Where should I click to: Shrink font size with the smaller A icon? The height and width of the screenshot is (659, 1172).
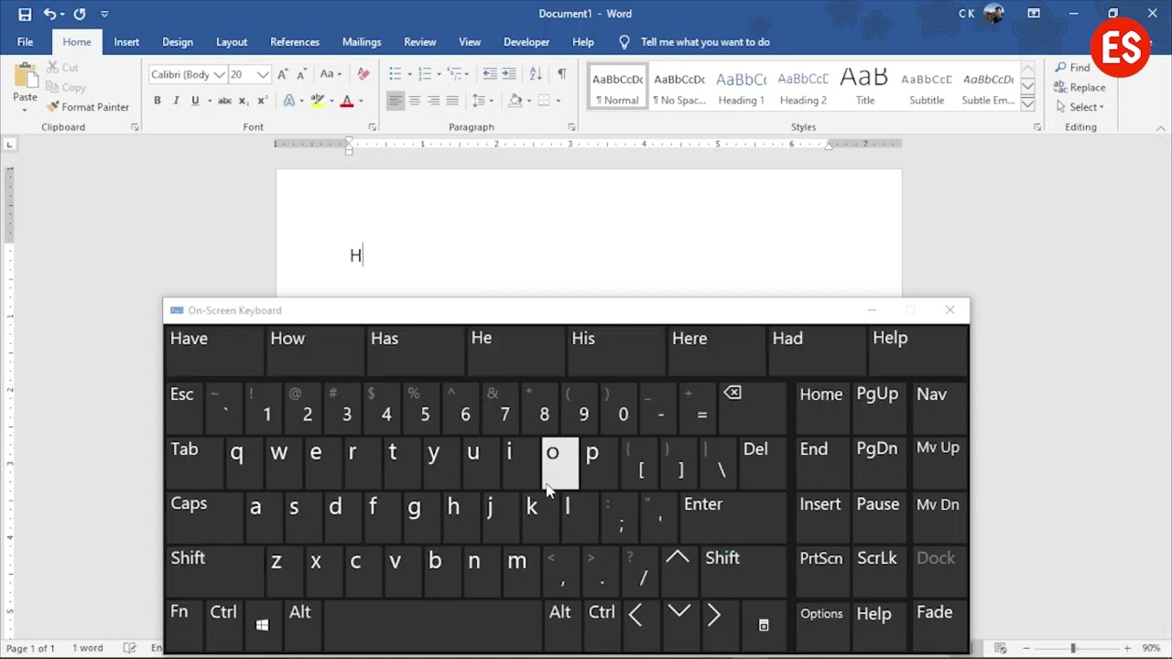(301, 74)
